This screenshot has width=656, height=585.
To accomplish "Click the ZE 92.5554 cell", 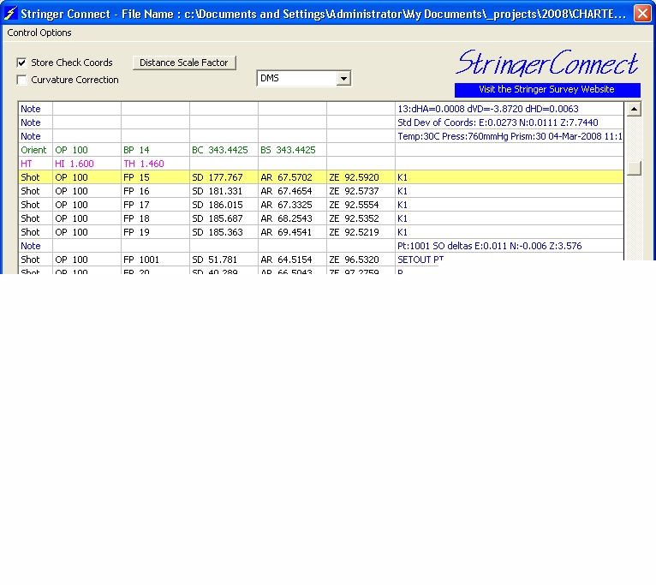I will point(361,205).
